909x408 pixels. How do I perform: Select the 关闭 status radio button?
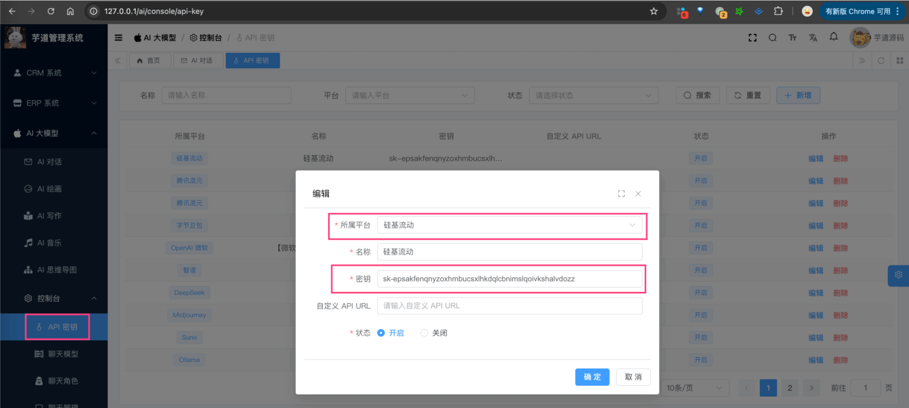point(424,333)
